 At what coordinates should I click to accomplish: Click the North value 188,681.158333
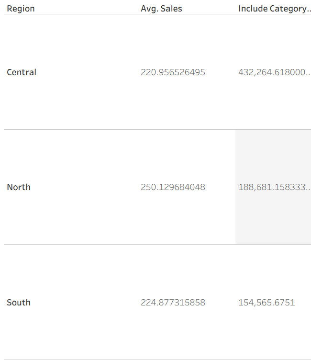[272, 187]
